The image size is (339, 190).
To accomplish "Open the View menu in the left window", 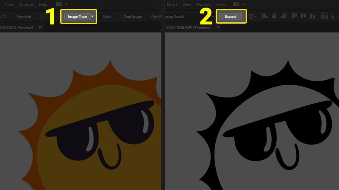I will click(x=9, y=4).
